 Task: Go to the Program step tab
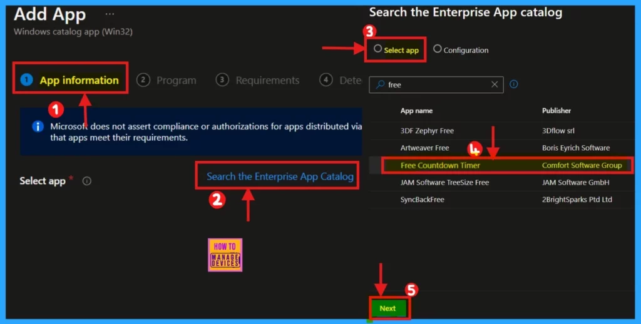[x=167, y=80]
